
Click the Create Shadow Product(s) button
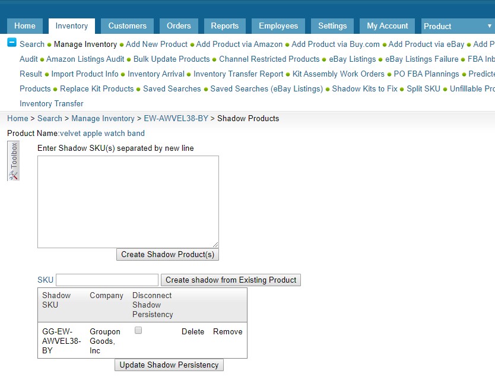click(x=167, y=255)
